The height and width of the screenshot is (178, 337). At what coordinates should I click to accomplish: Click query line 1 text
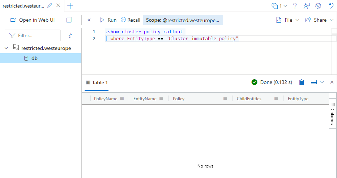[x=144, y=31]
